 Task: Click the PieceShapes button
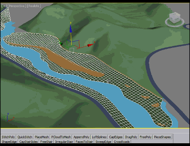[162, 137]
